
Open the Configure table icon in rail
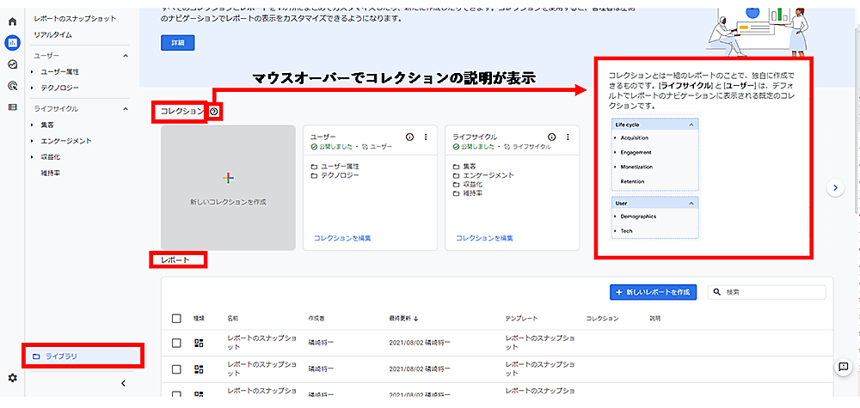coord(12,107)
